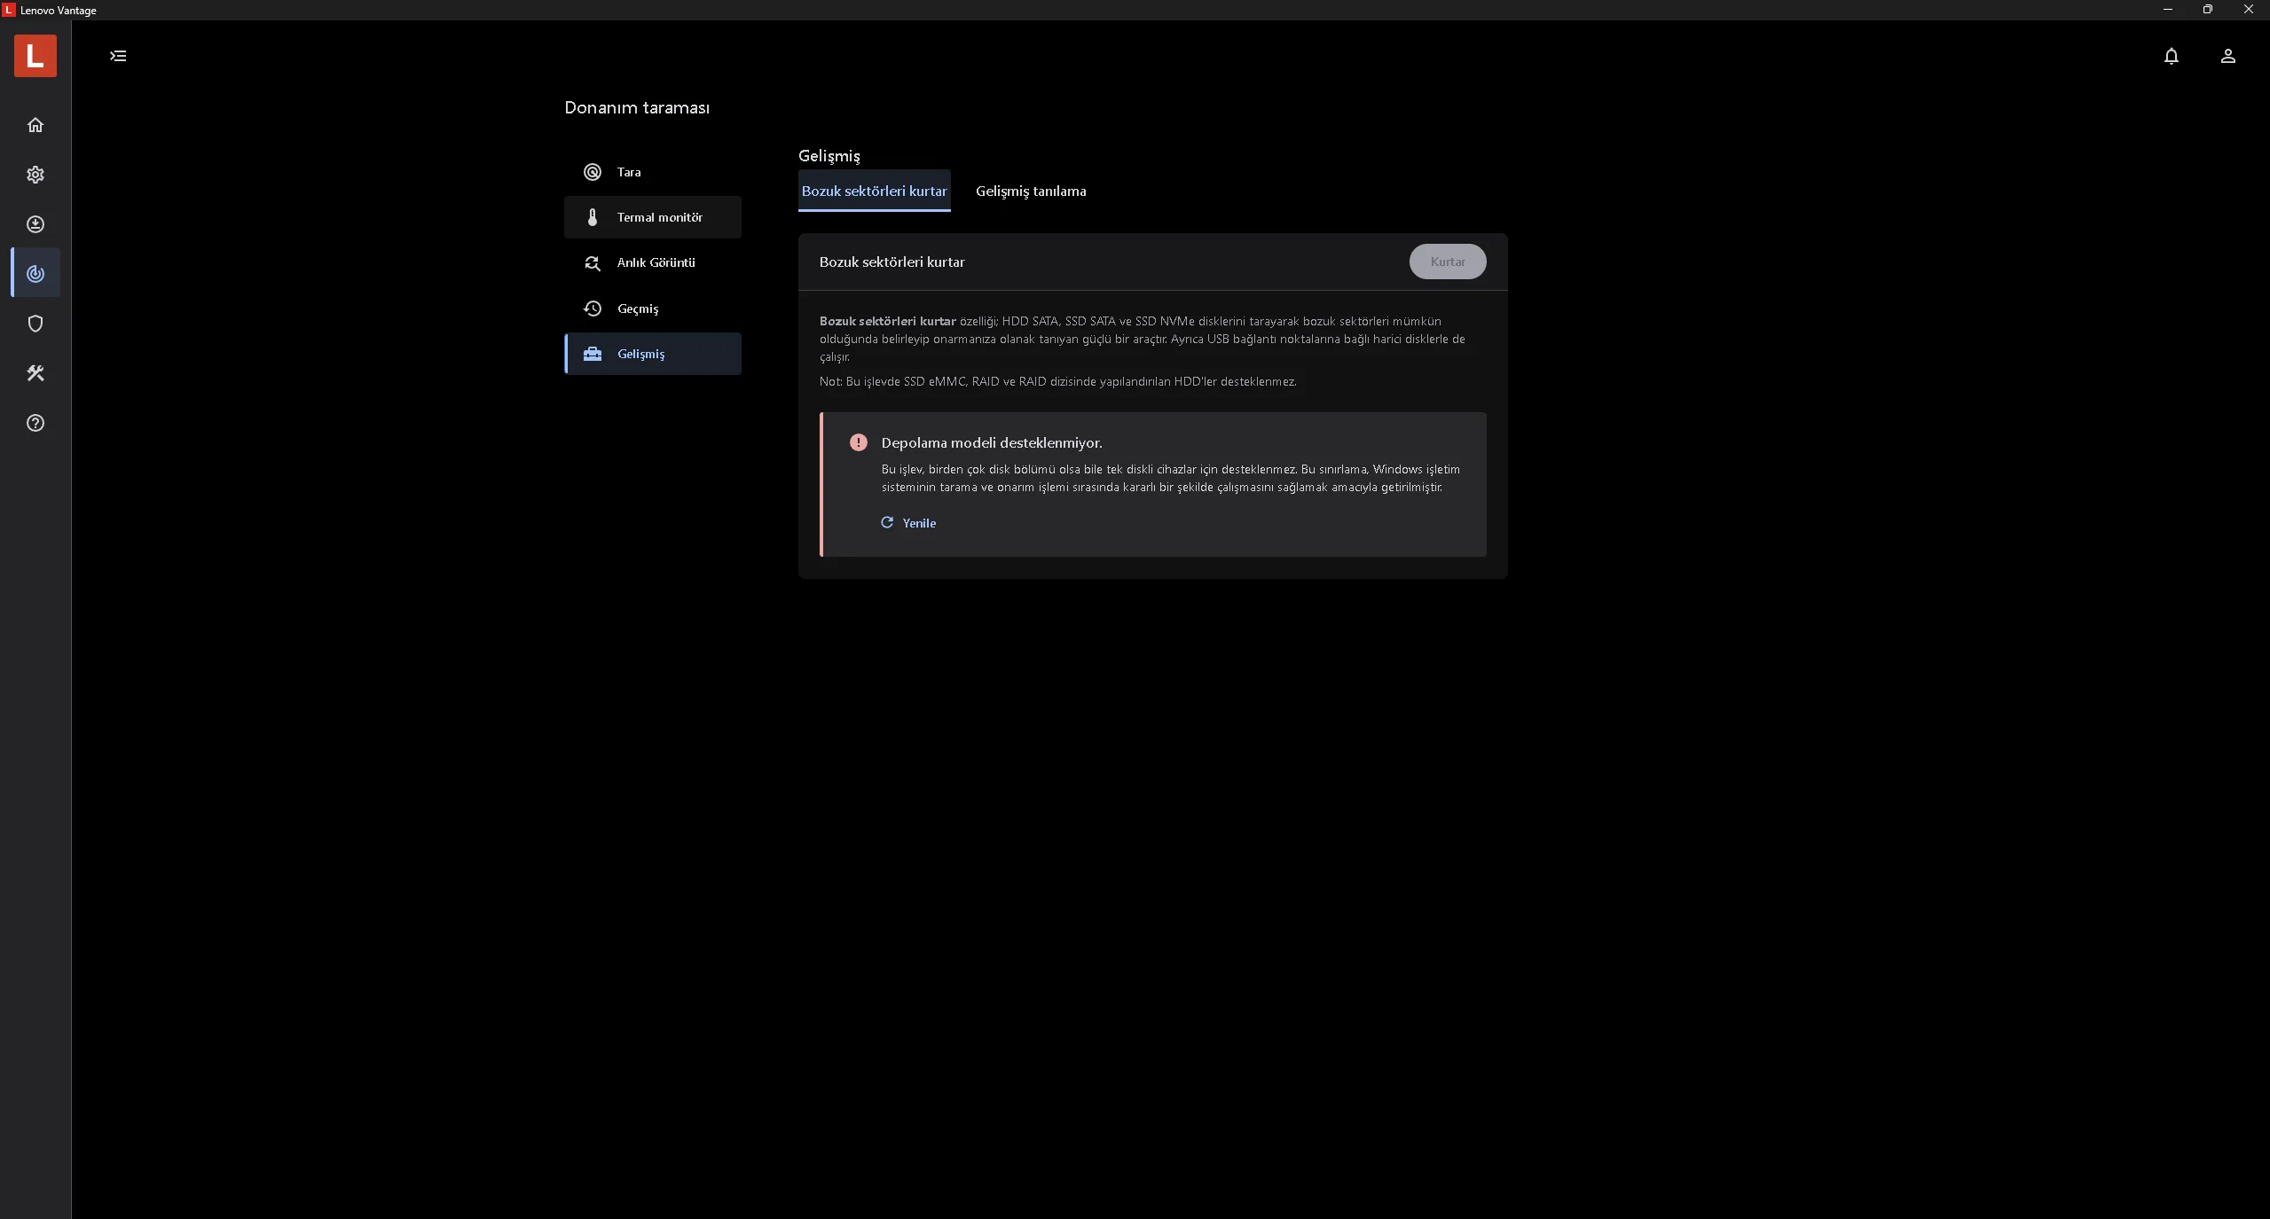Open help question mark icon
Screen dimensions: 2270x1219
[x=35, y=423]
